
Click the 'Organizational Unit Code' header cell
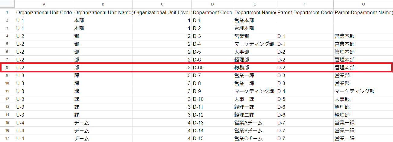[x=44, y=13]
